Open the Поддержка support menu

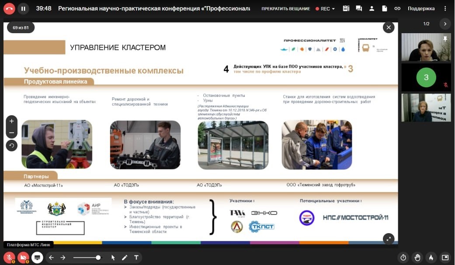(421, 9)
